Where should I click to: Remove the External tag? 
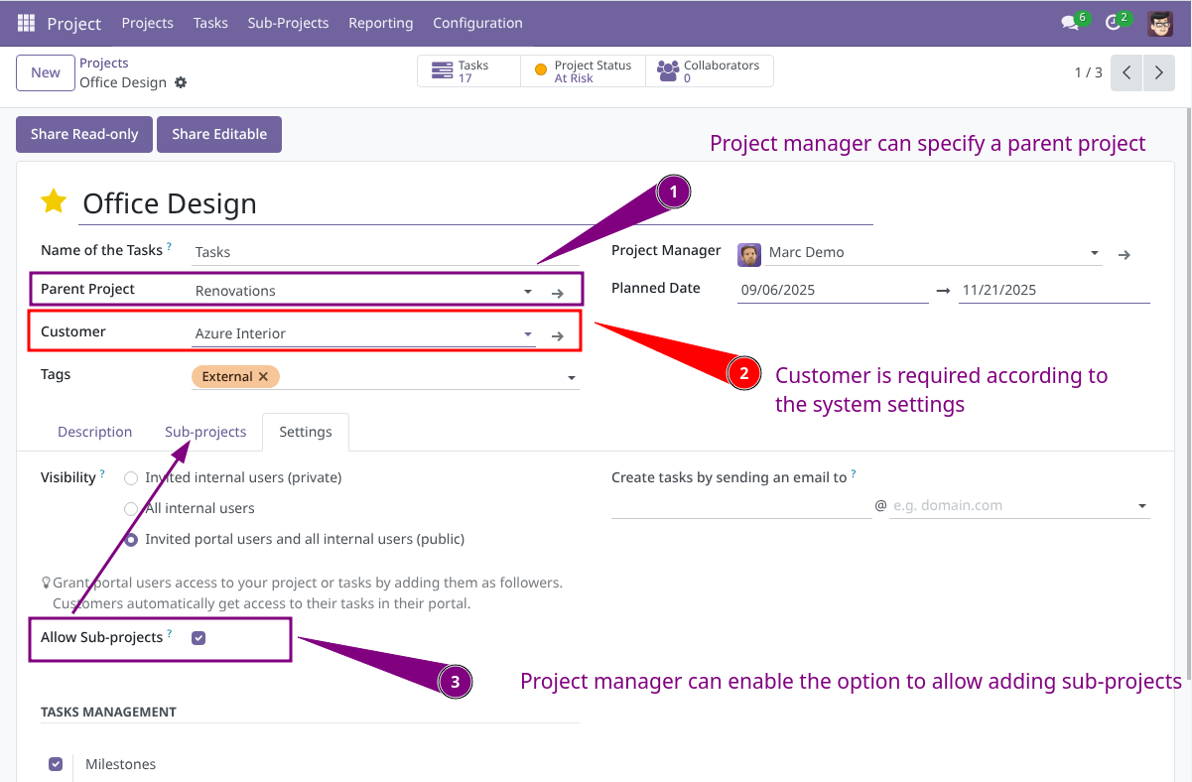tap(263, 377)
